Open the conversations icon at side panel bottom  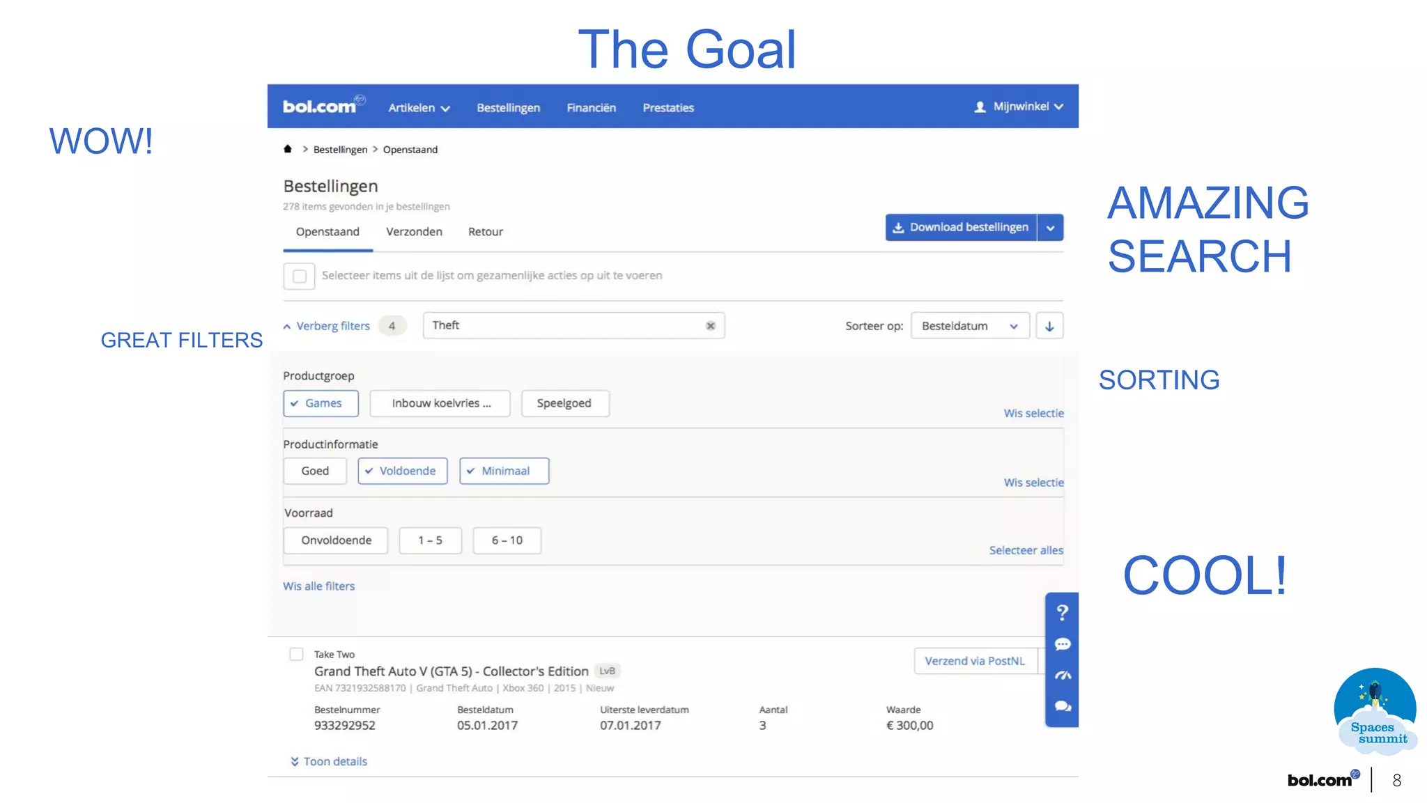click(x=1062, y=706)
